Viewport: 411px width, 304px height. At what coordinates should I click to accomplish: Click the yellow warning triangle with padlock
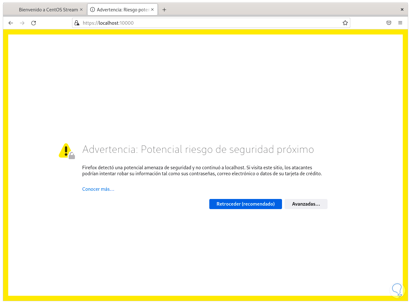tap(67, 151)
